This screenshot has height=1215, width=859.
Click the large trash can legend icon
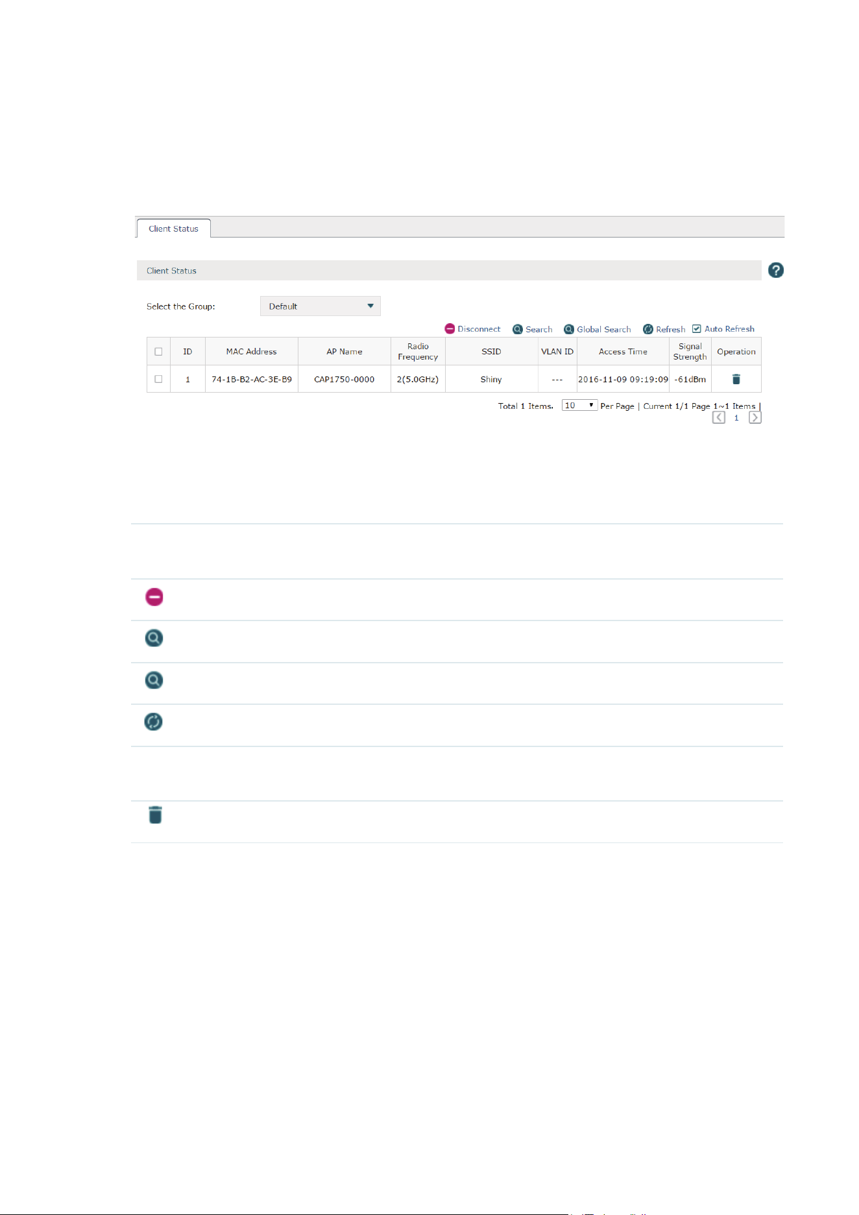click(x=155, y=815)
